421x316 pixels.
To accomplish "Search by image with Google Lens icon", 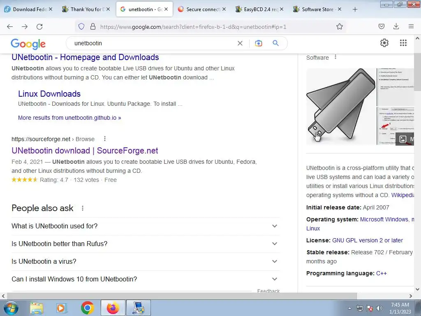I will pos(258,43).
